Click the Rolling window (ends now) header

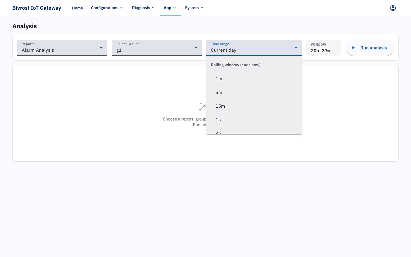pyautogui.click(x=236, y=65)
